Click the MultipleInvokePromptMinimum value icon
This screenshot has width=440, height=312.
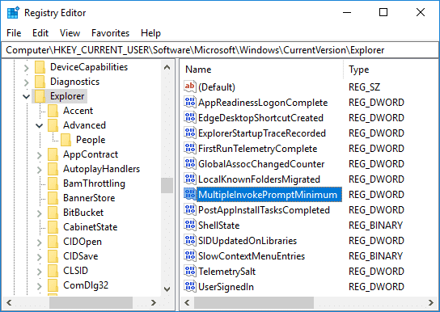pos(190,194)
